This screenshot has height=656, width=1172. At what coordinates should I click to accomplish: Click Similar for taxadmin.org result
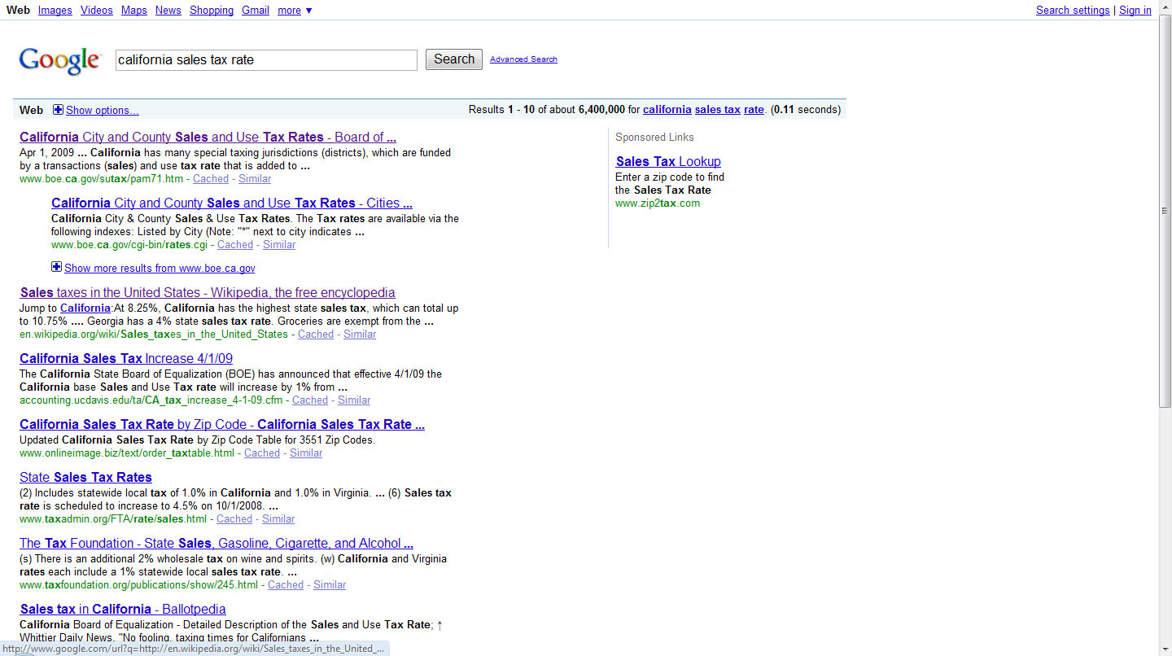pyautogui.click(x=278, y=518)
